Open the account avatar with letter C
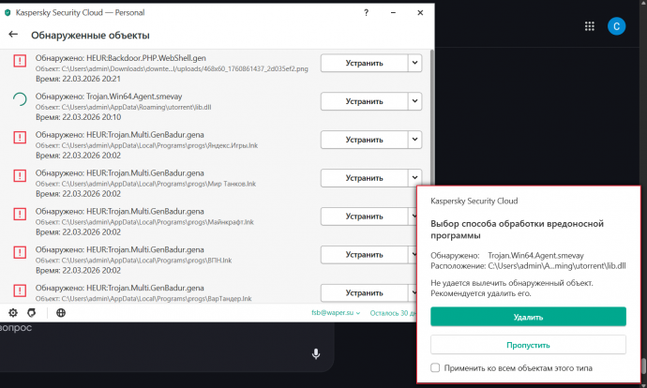Image resolution: width=647 pixels, height=388 pixels. tap(616, 26)
